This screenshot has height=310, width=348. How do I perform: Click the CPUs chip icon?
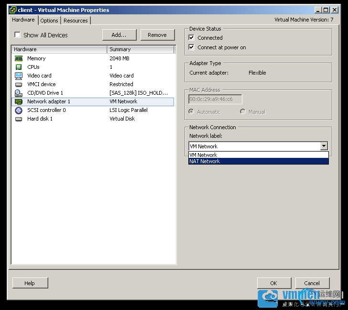pyautogui.click(x=19, y=67)
